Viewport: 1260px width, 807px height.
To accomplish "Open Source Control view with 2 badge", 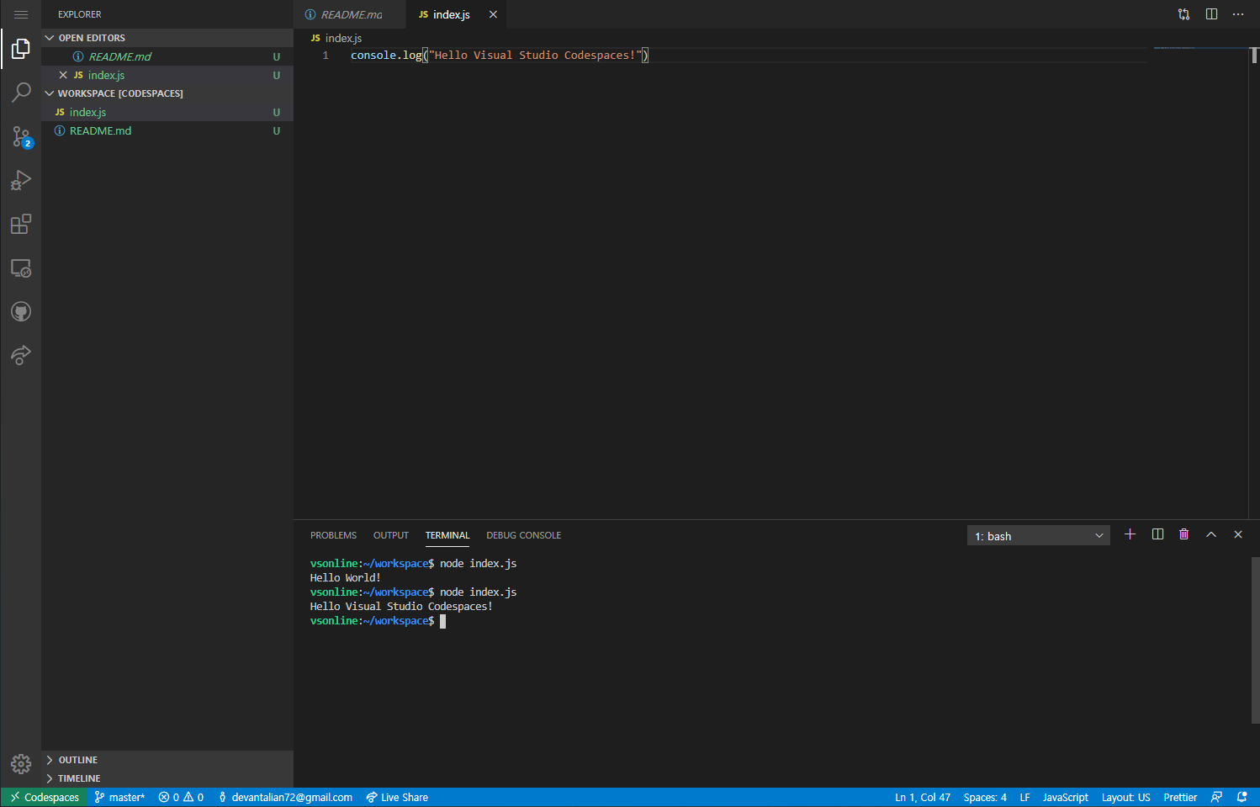I will [x=21, y=136].
